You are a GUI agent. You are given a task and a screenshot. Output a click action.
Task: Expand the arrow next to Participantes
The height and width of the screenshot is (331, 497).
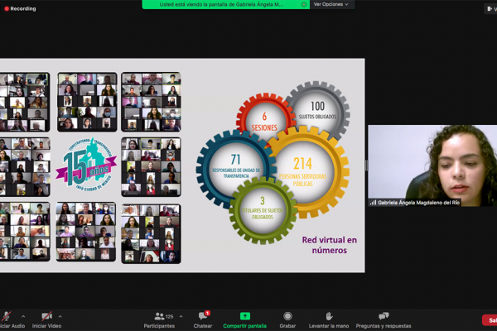click(181, 316)
